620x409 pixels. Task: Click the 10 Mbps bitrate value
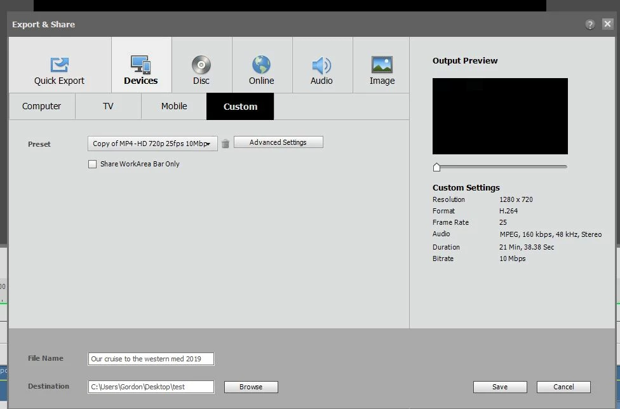tap(513, 258)
